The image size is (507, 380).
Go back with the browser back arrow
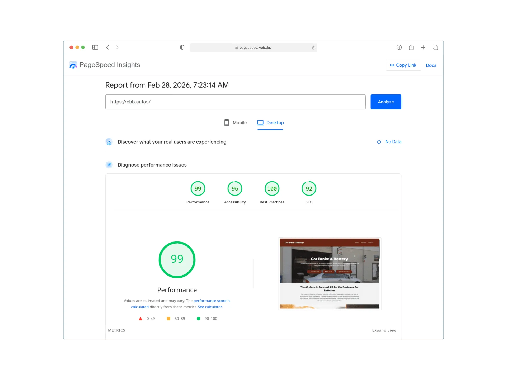pyautogui.click(x=107, y=47)
